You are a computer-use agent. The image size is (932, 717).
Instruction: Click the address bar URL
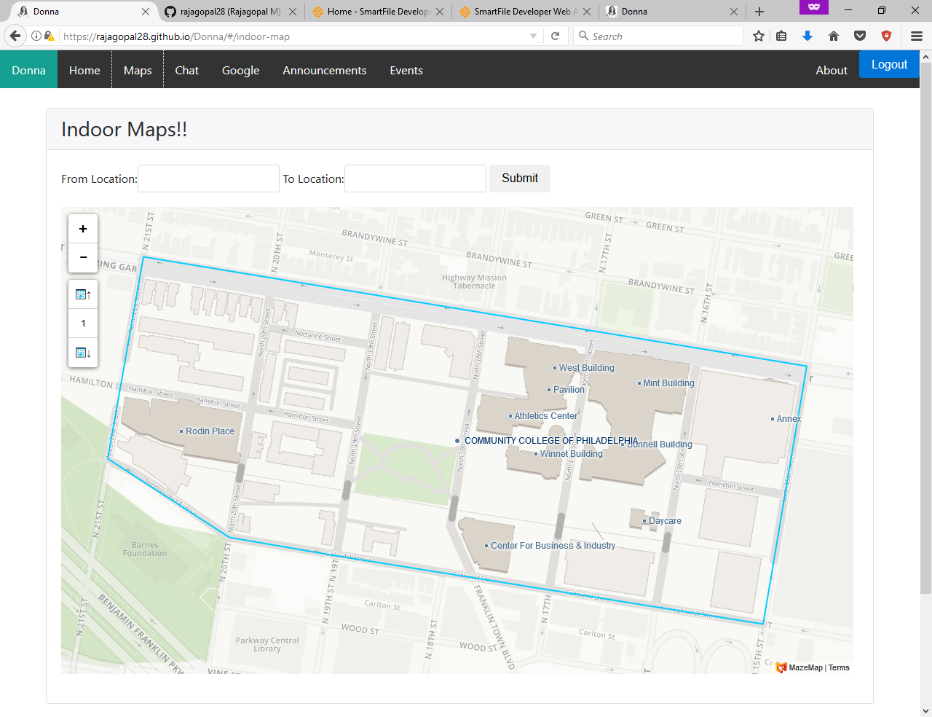291,36
